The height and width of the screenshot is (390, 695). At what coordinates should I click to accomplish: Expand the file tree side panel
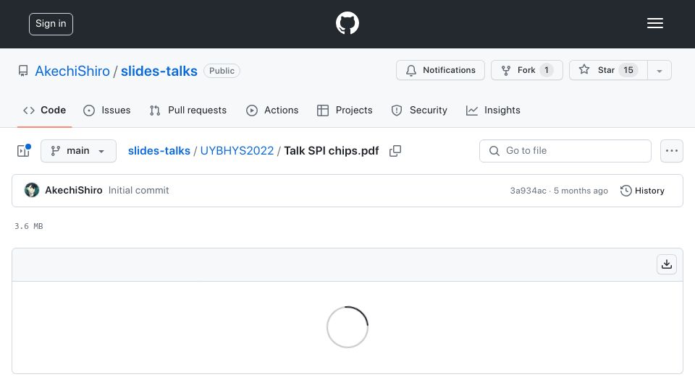pyautogui.click(x=23, y=151)
